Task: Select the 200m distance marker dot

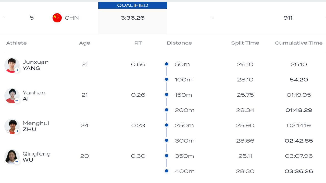Action: tap(167, 110)
